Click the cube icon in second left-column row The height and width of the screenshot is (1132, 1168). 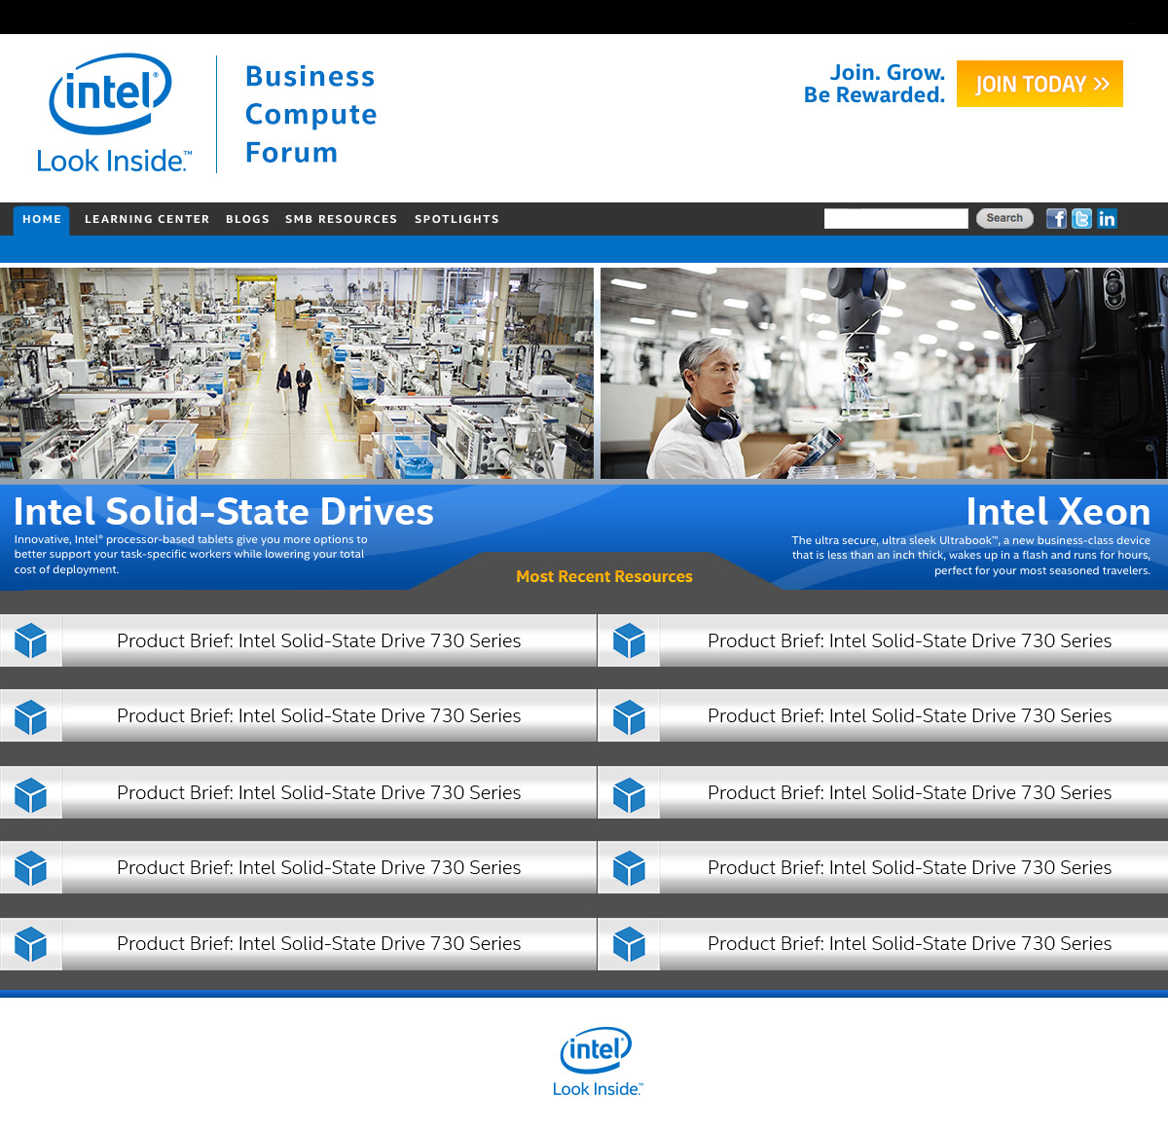click(31, 716)
